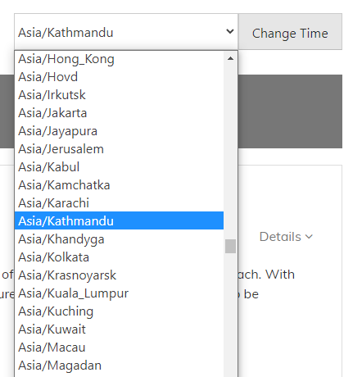Click highlighted Asia/Kathmandu option
The height and width of the screenshot is (377, 362).
point(120,220)
